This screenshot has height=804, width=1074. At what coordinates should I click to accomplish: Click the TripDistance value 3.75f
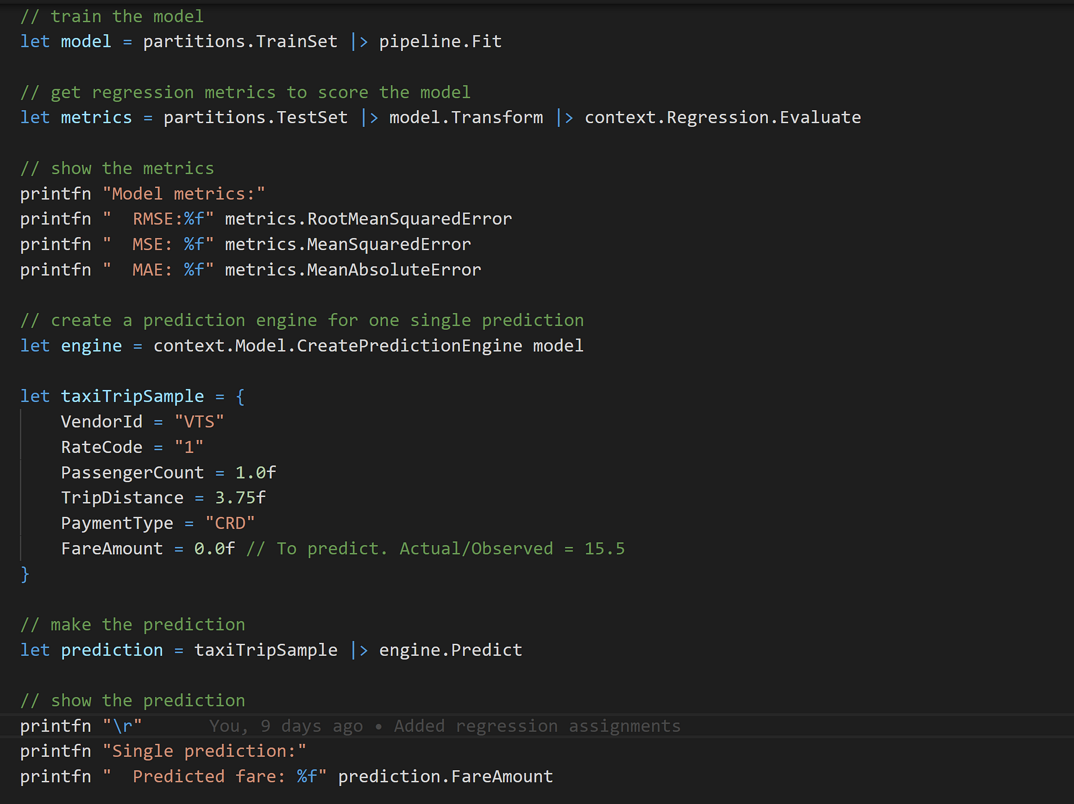point(240,498)
